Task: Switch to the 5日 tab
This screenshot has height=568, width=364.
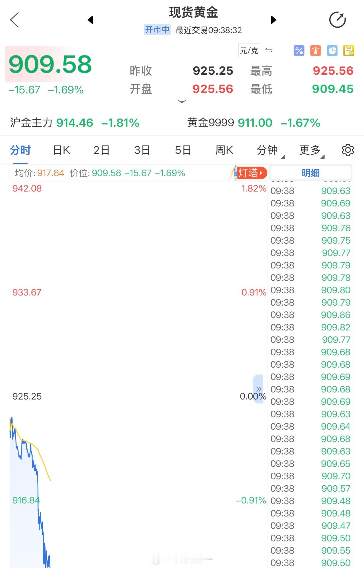Action: pos(183,150)
